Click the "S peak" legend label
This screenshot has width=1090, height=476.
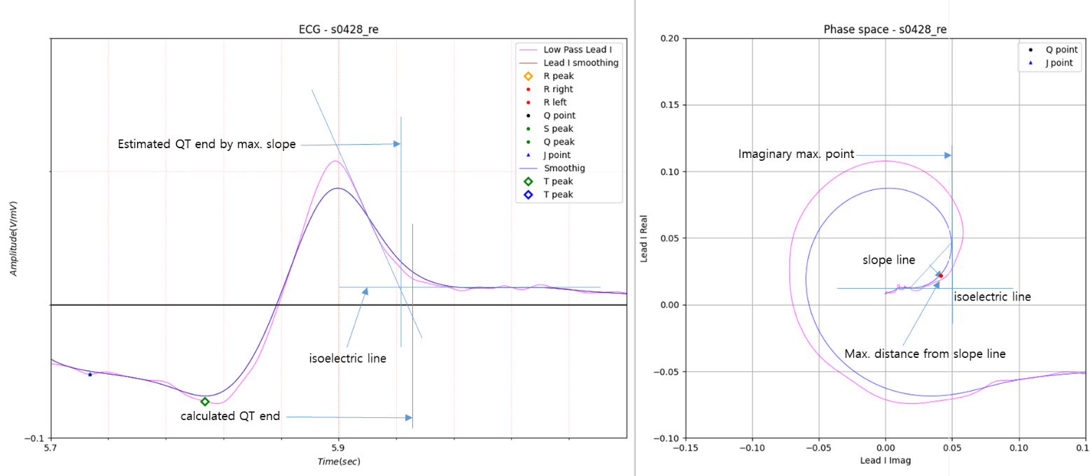559,129
